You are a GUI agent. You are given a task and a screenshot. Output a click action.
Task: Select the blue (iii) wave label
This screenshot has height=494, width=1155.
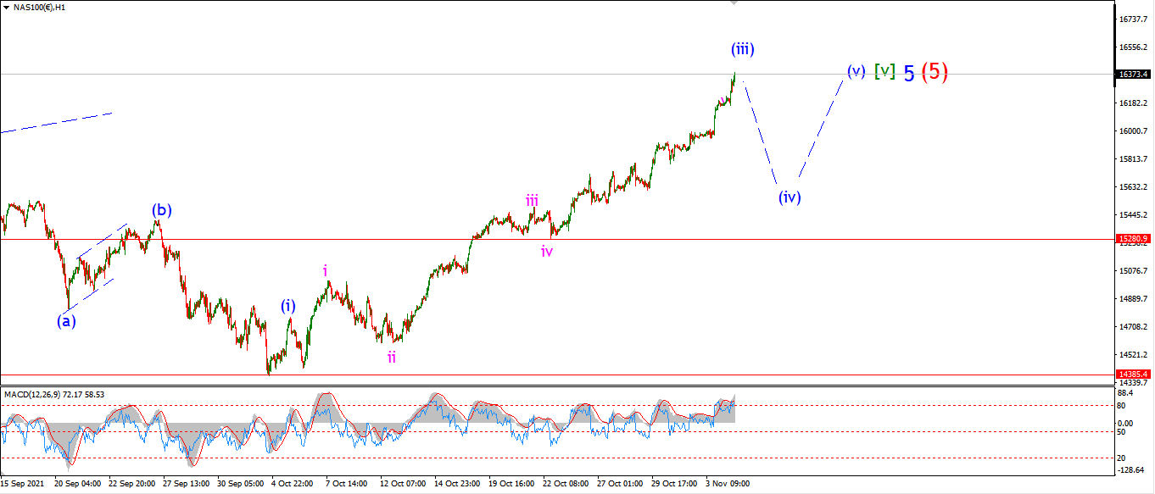pos(743,49)
